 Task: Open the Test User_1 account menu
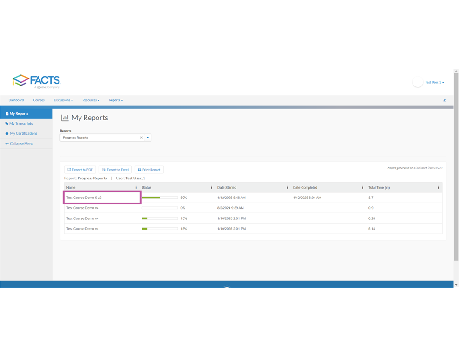(x=434, y=82)
